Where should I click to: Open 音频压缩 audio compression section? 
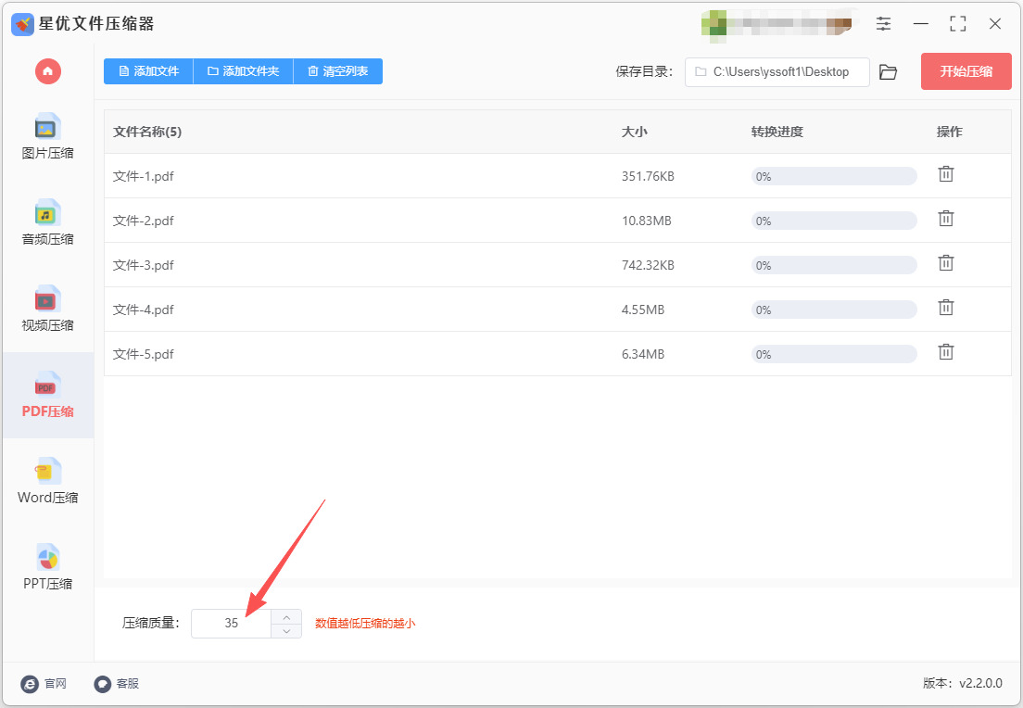click(x=47, y=222)
